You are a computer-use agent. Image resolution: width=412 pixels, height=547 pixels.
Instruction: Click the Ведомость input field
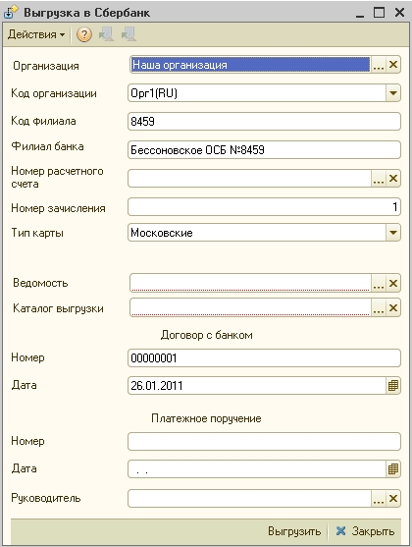250,283
